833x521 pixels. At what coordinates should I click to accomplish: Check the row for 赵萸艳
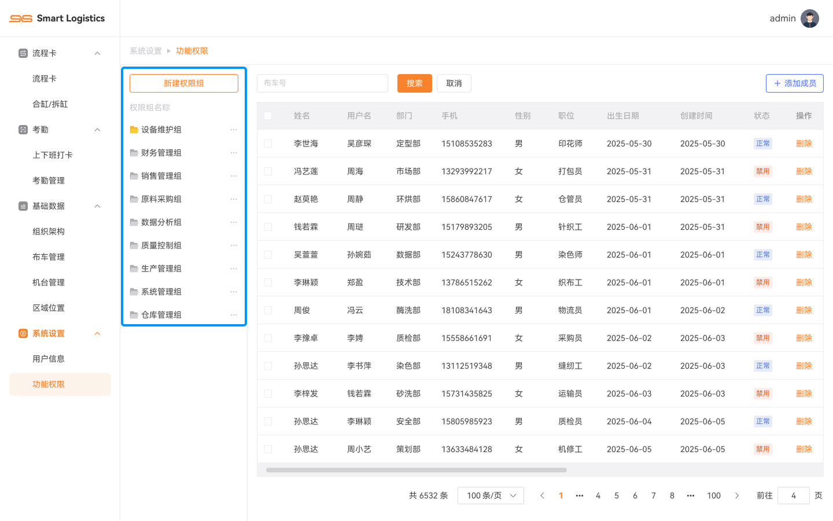click(x=268, y=199)
